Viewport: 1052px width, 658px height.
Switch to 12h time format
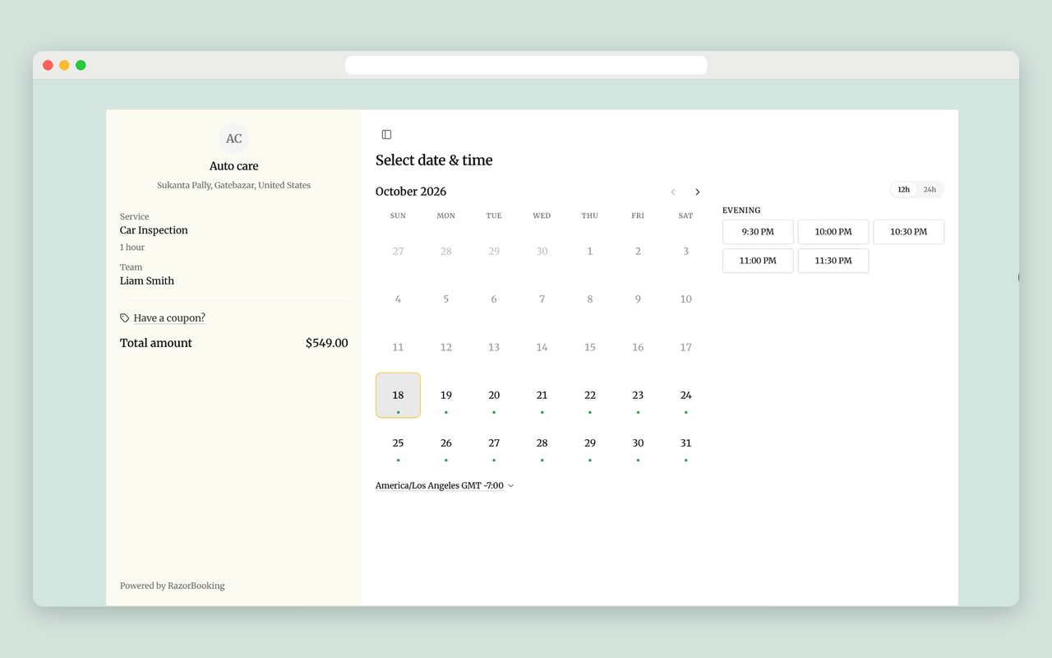[x=904, y=190]
